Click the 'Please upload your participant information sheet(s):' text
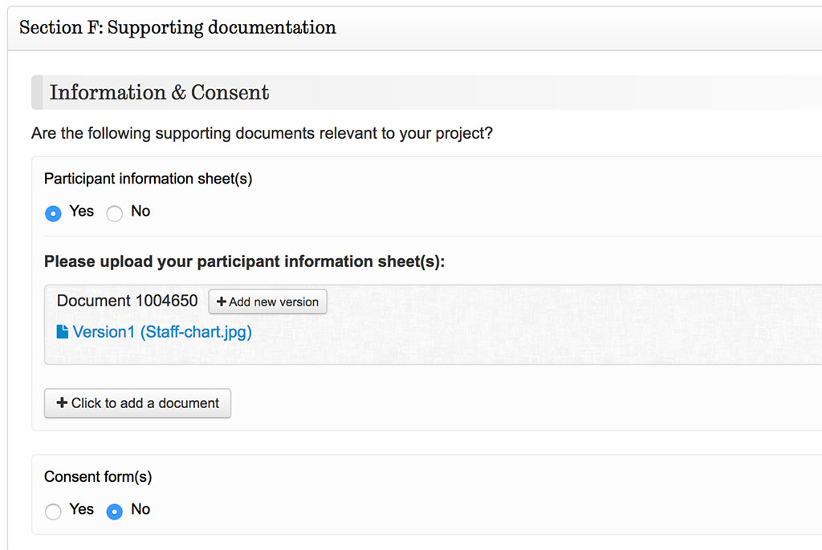The width and height of the screenshot is (822, 550). click(x=244, y=261)
